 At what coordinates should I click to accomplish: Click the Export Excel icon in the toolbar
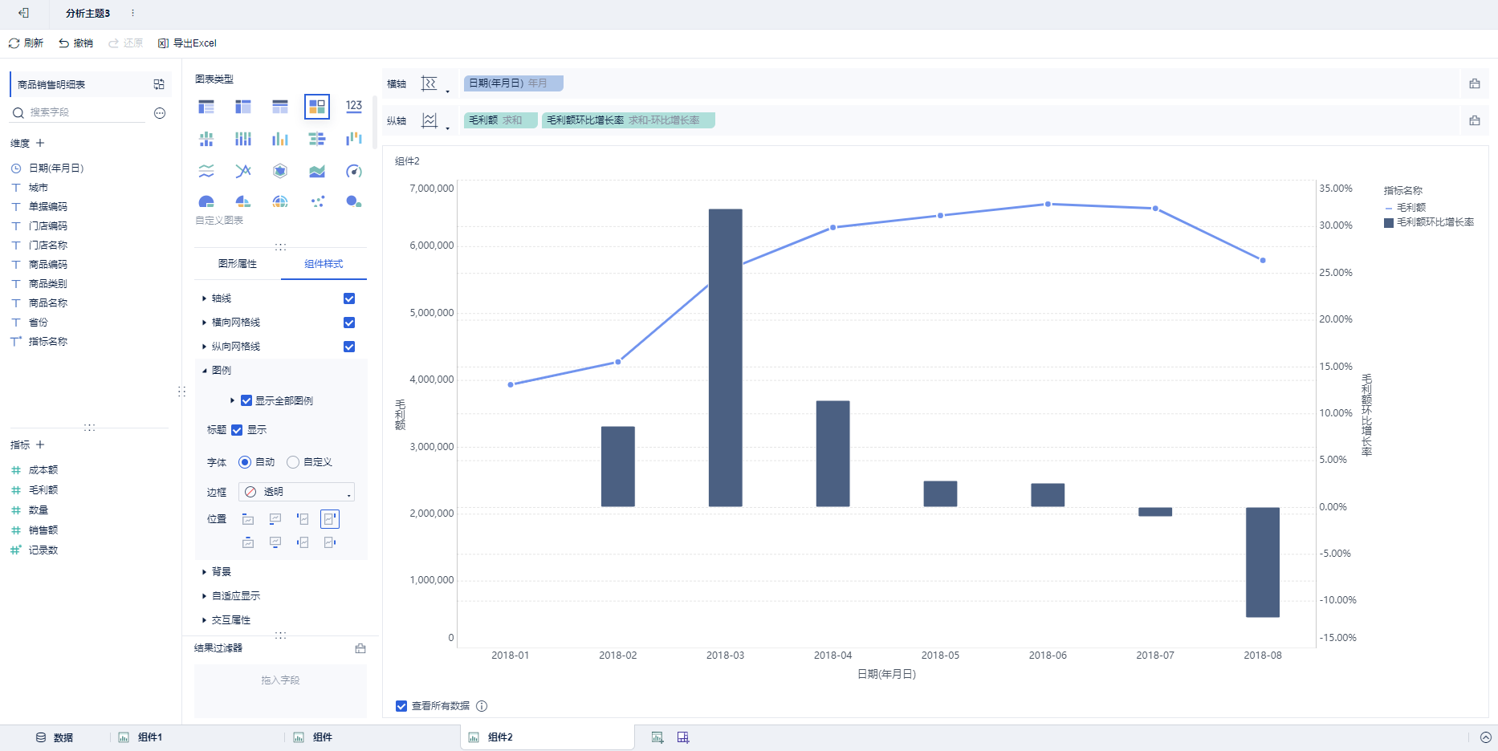pyautogui.click(x=163, y=43)
